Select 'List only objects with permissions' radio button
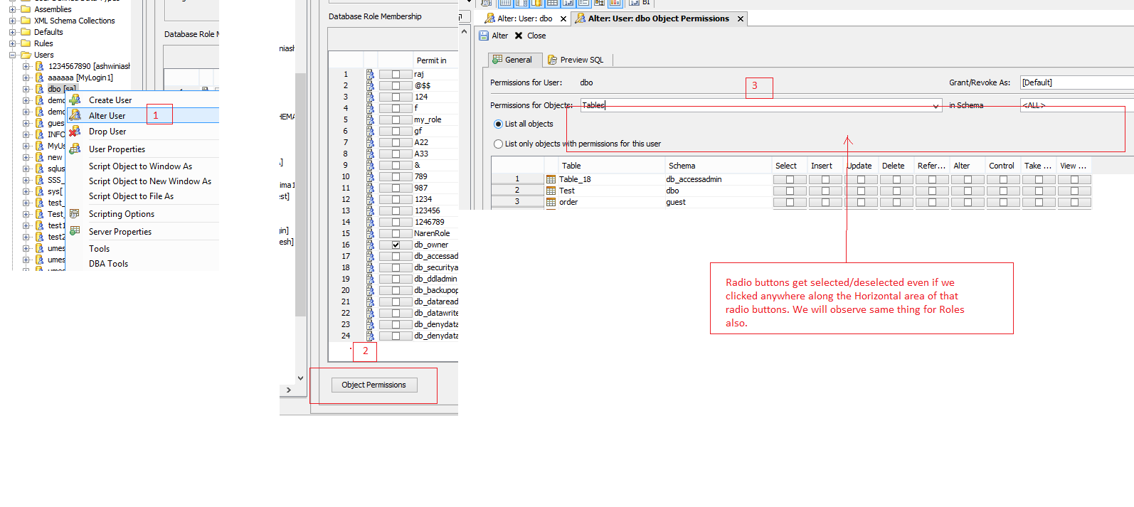 (498, 144)
